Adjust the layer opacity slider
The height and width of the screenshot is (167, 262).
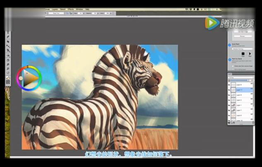(x=239, y=80)
